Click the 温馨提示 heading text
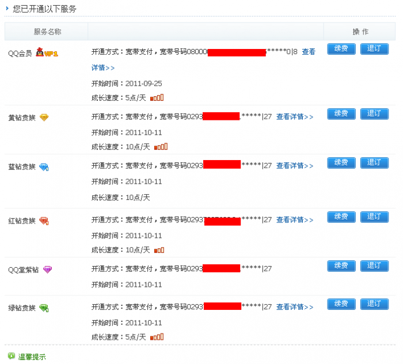The width and height of the screenshot is (403, 364). [32, 357]
